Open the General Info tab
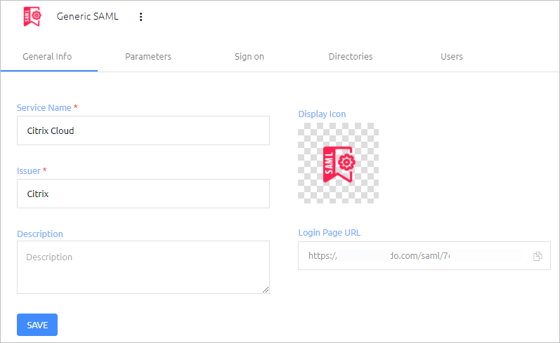Image resolution: width=560 pixels, height=343 pixels. pos(47,57)
